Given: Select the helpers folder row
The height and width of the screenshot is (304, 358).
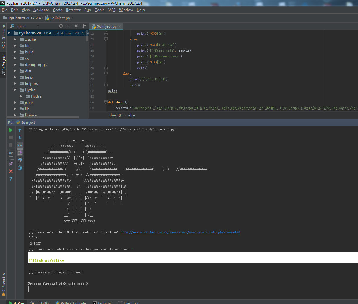Looking at the screenshot, I should [x=48, y=84].
